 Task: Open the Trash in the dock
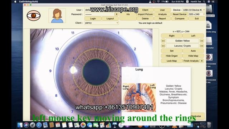[x=209, y=125]
